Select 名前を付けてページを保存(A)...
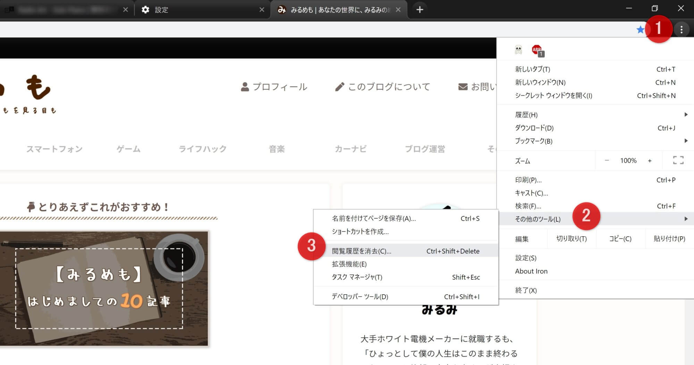This screenshot has width=694, height=365. [406, 218]
